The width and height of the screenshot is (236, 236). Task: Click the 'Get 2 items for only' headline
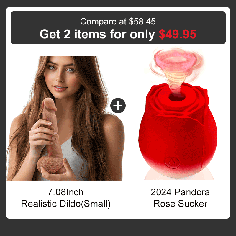97,34
